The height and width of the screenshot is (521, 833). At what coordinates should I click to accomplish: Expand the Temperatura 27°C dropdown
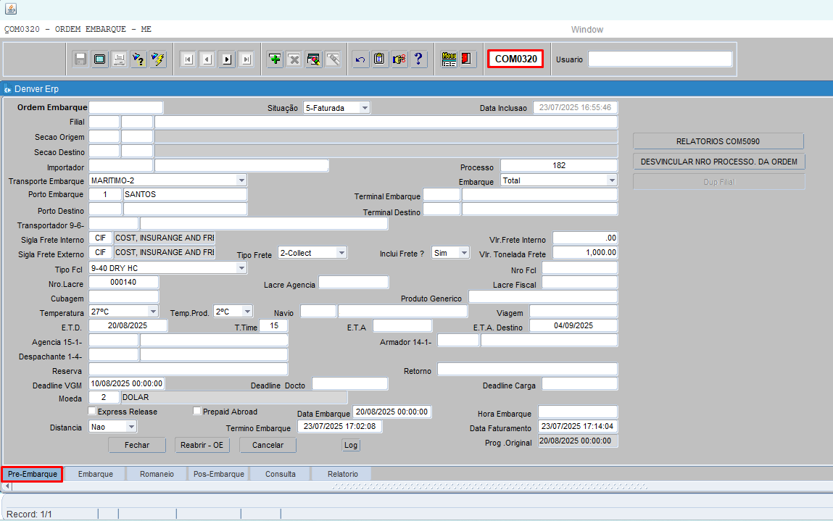tap(152, 312)
